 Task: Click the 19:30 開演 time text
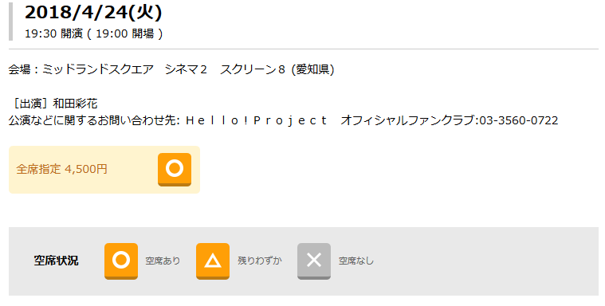pyautogui.click(x=53, y=33)
